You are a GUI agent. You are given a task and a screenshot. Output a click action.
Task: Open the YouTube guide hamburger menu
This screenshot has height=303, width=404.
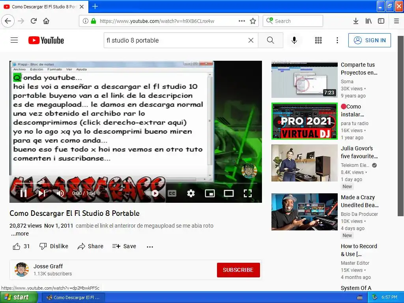point(14,40)
